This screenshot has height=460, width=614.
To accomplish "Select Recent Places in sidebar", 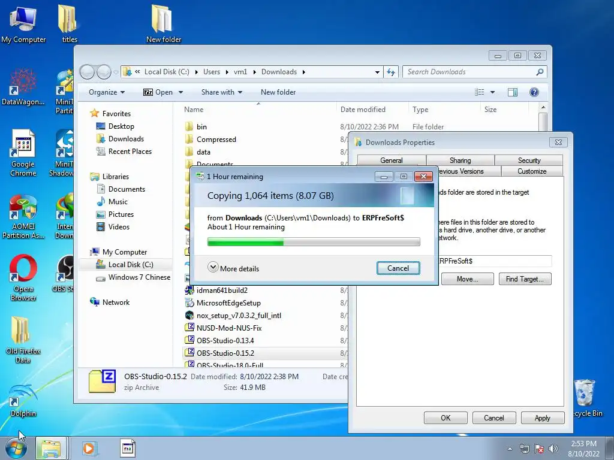I will click(x=130, y=152).
